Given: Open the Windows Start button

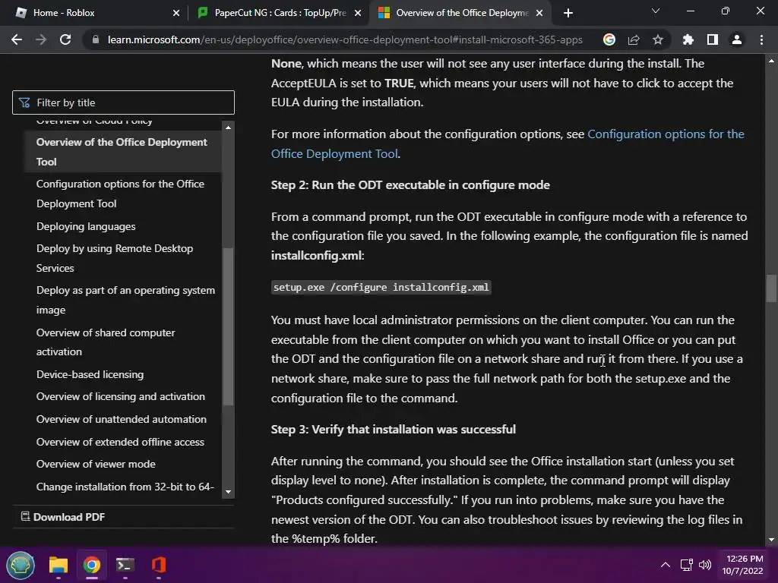Looking at the screenshot, I should 21,565.
